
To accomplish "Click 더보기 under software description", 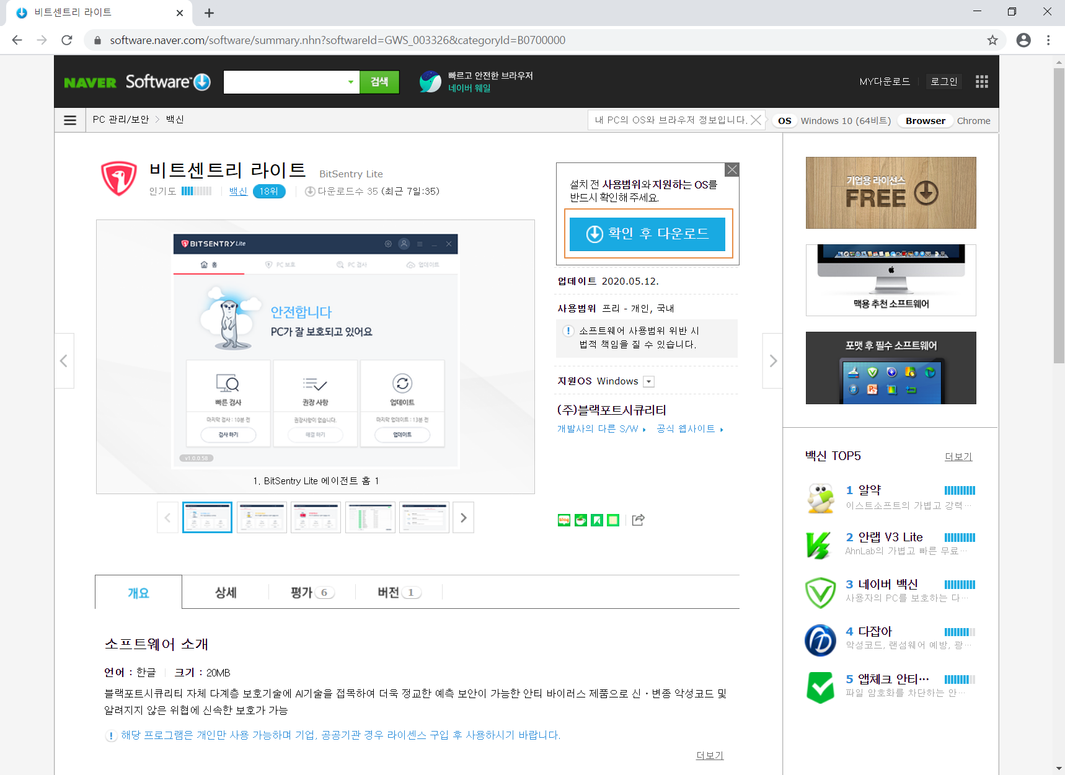I will (x=710, y=755).
